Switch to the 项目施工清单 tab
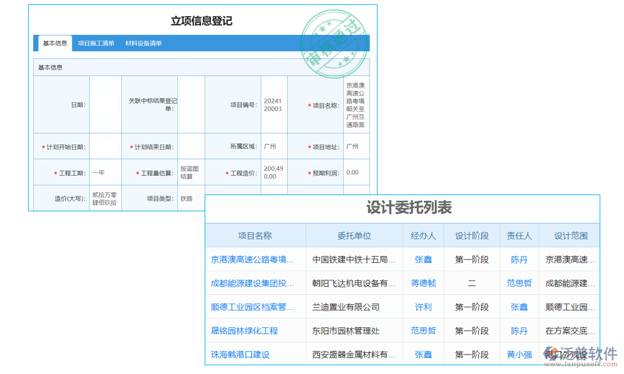 coord(97,43)
